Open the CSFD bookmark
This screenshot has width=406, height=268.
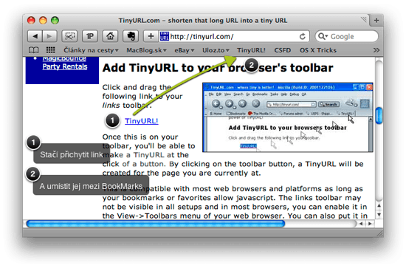283,50
